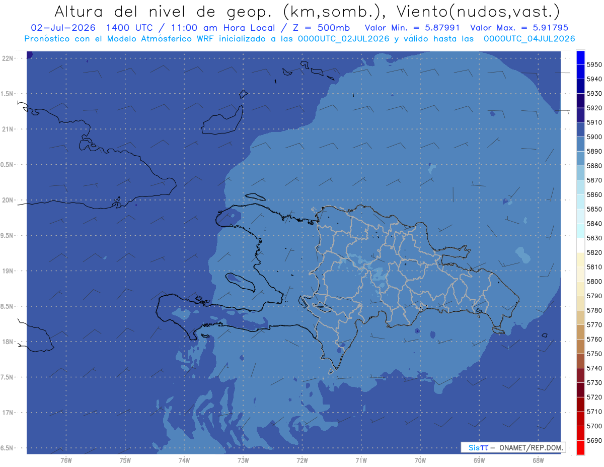Screen dimensions: 604x467
Task: Click the bright red swatch below 5690
Action: tap(580, 448)
